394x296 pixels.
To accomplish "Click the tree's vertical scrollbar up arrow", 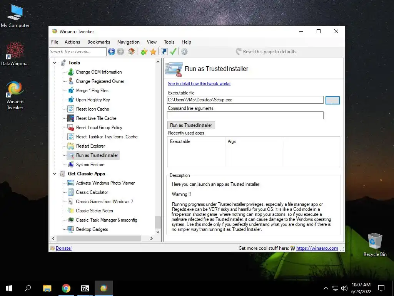I will [158, 62].
